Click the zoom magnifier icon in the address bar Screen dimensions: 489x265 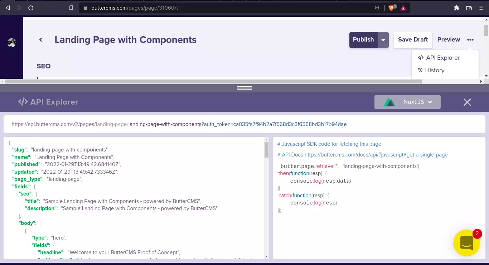click(x=377, y=8)
